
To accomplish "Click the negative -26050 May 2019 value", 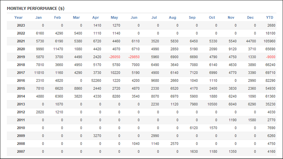I will point(114,57).
